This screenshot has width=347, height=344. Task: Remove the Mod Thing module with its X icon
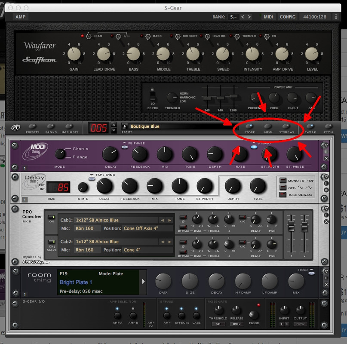click(326, 158)
